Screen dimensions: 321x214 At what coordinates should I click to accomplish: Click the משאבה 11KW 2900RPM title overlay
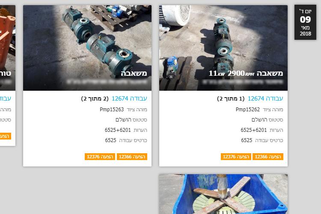tap(246, 73)
